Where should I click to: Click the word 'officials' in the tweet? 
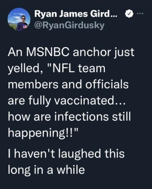click(107, 84)
